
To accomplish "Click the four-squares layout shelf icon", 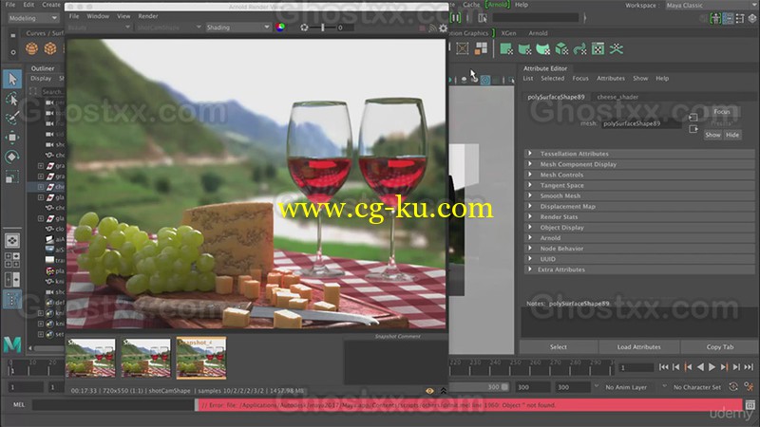I will (x=481, y=48).
